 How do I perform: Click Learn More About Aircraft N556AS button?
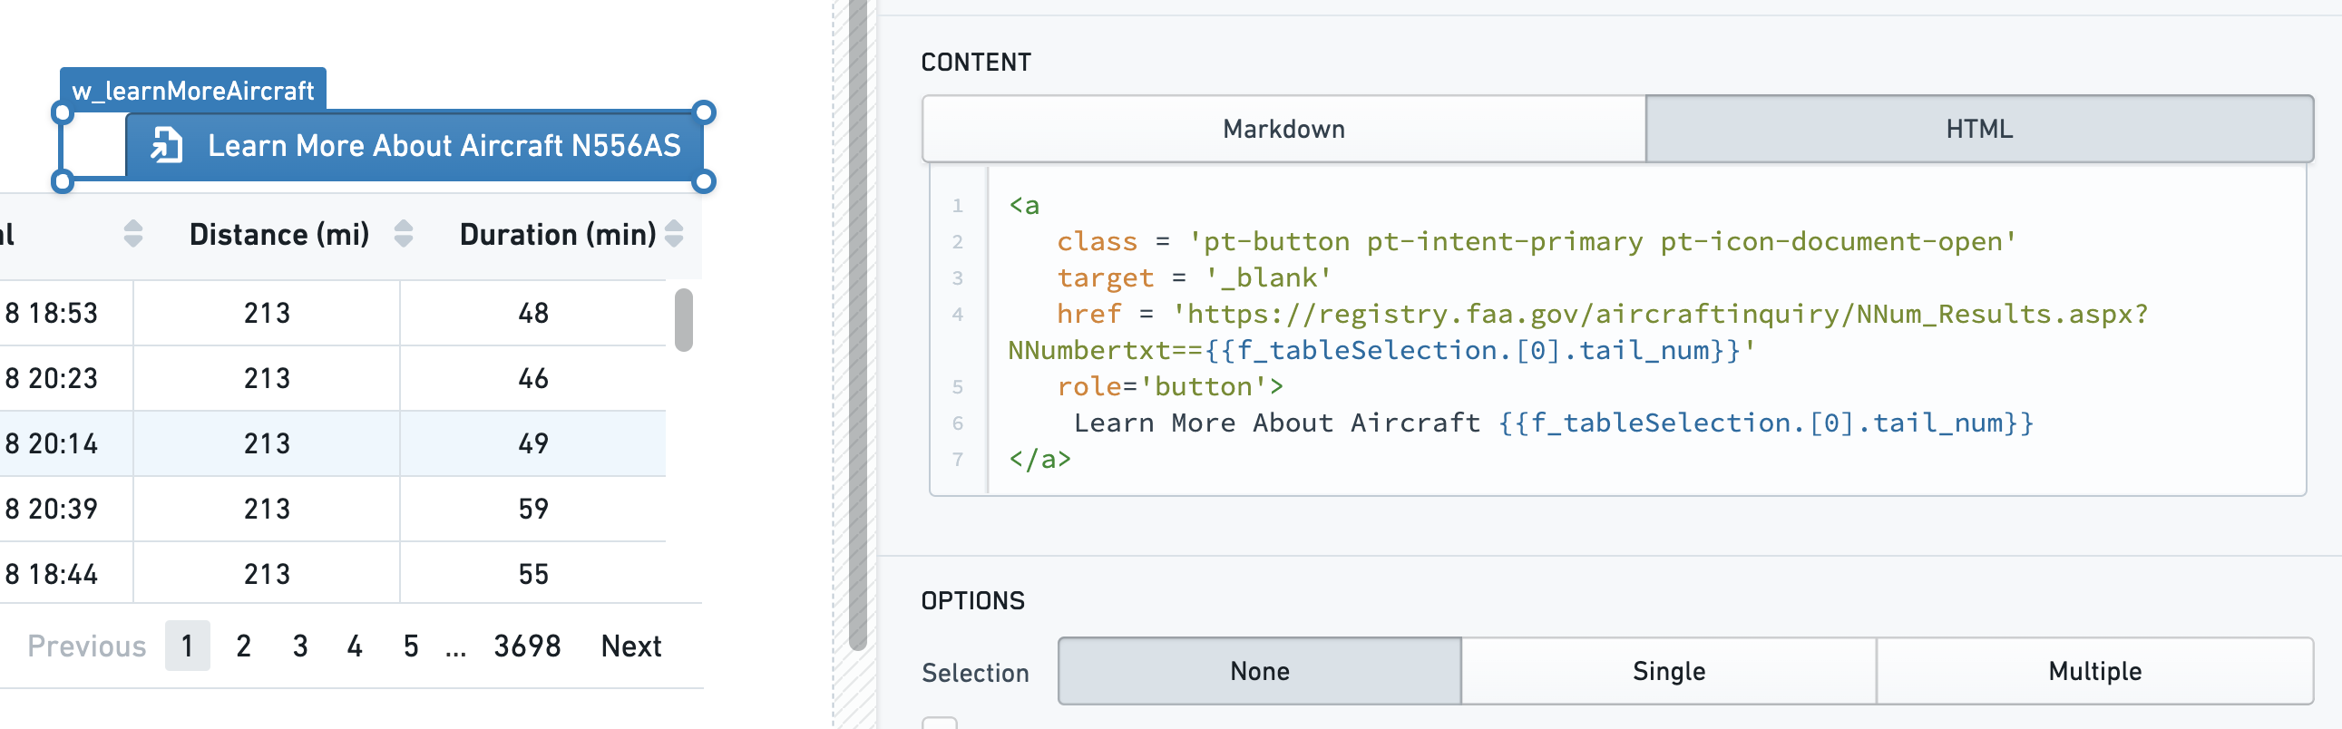point(415,145)
